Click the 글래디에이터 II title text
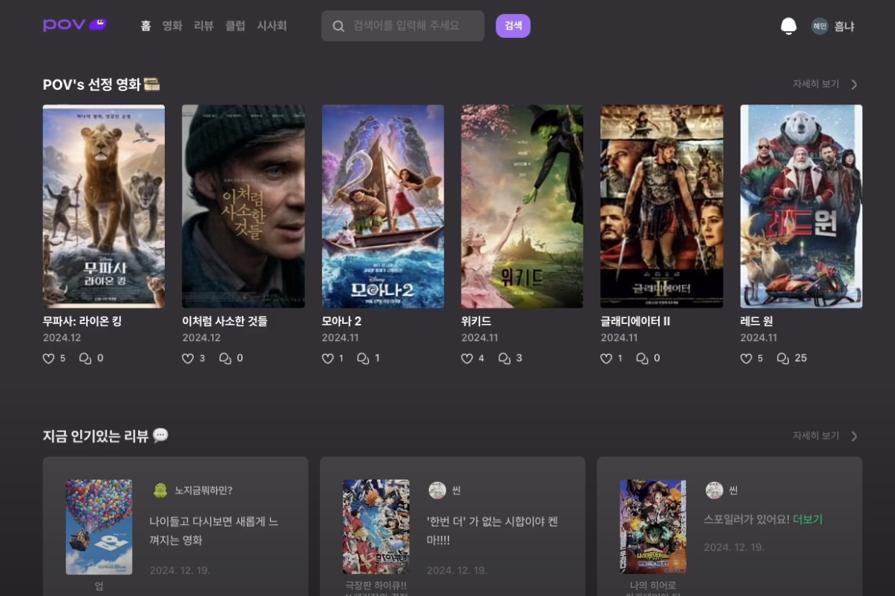The image size is (895, 596). click(635, 322)
